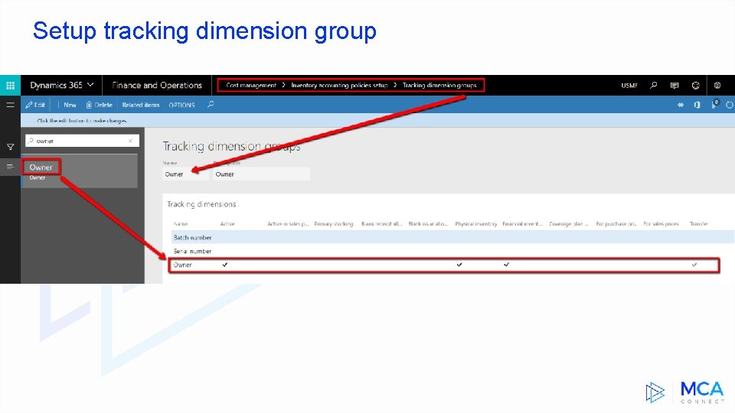
Task: Select the Serial number row
Action: pos(452,251)
